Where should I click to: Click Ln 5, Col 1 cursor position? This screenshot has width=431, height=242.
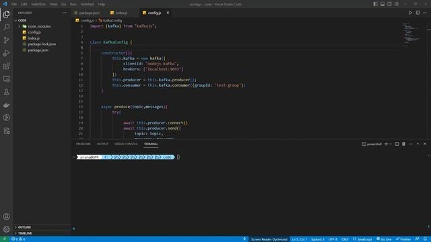[x=299, y=239]
